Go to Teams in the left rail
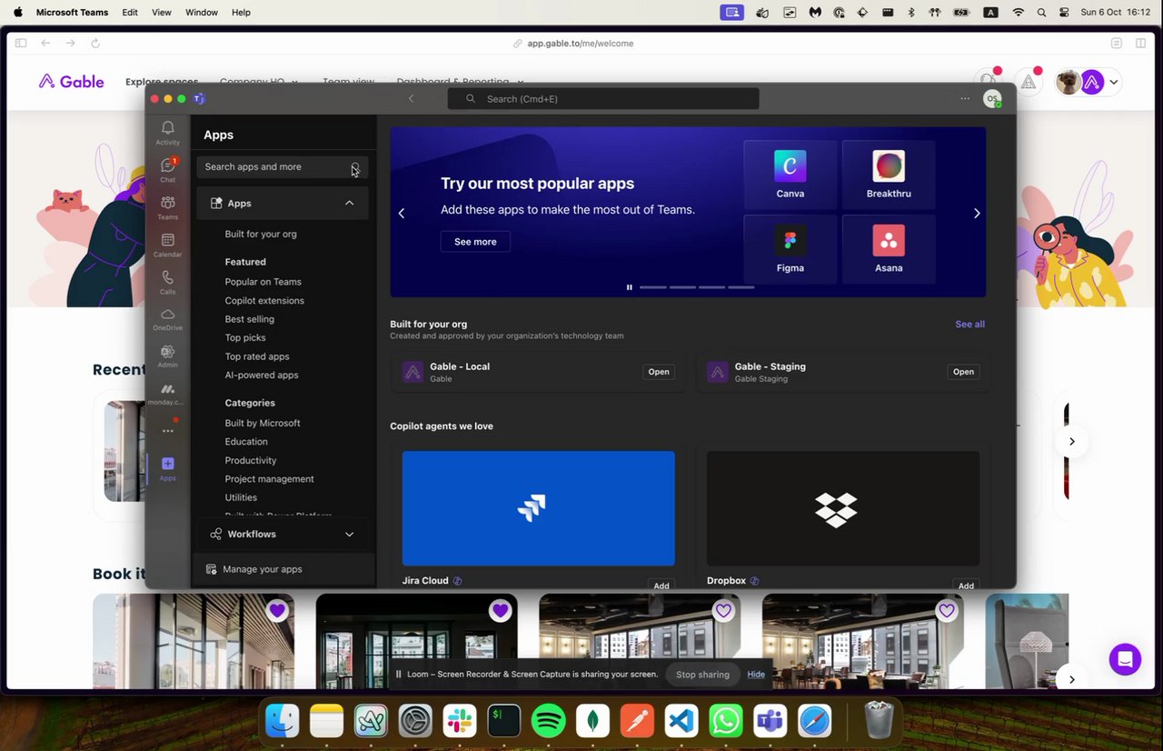This screenshot has height=751, width=1163. (167, 207)
